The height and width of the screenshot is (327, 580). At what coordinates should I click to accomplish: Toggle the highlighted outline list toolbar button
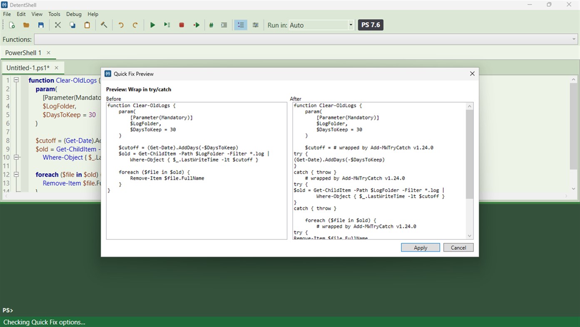point(241,25)
